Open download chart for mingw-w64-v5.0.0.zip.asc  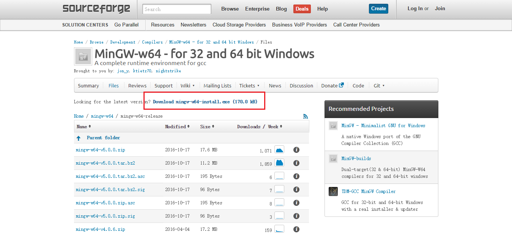[x=279, y=203]
